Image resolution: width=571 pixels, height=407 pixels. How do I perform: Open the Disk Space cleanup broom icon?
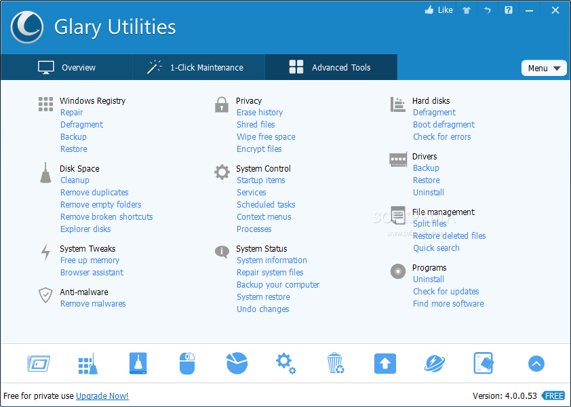pos(45,174)
